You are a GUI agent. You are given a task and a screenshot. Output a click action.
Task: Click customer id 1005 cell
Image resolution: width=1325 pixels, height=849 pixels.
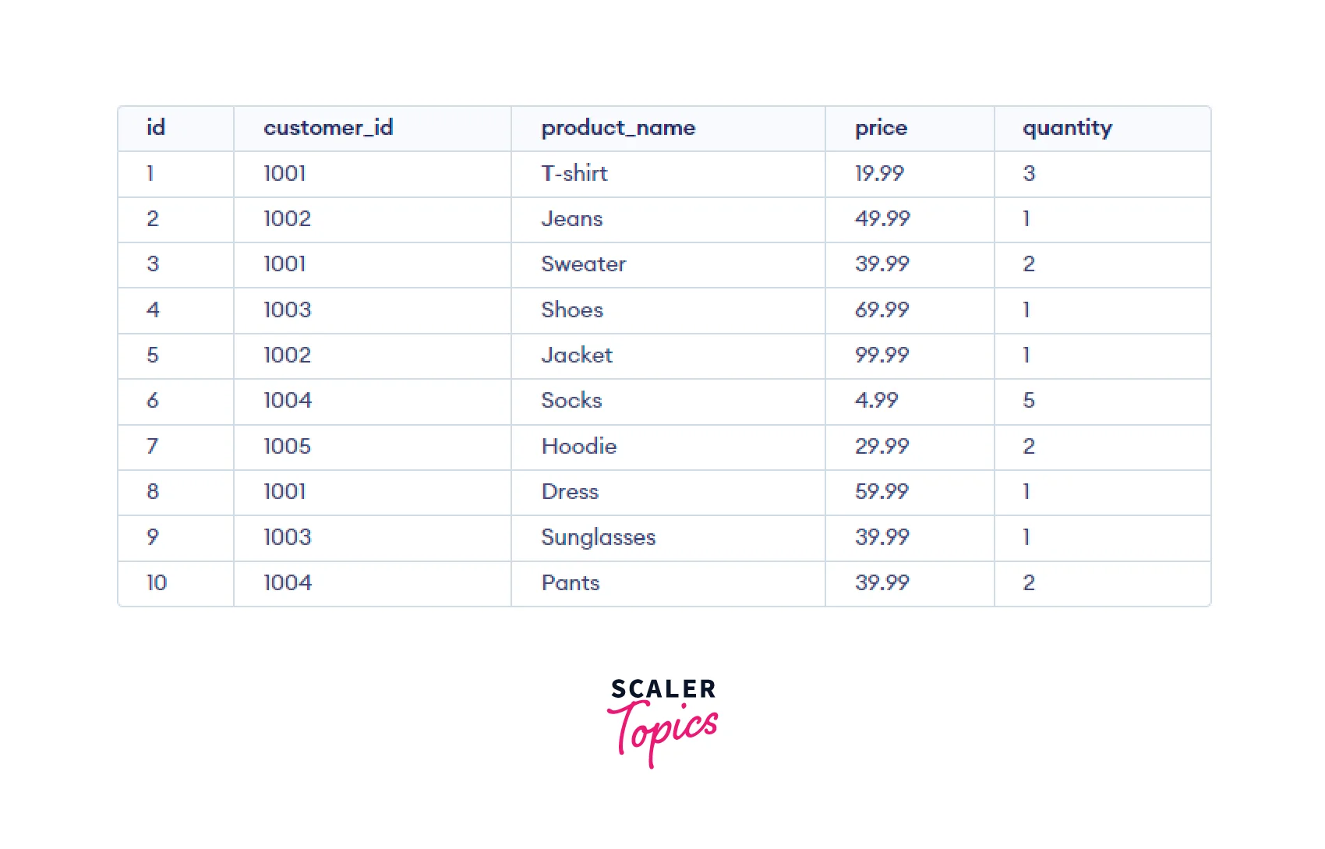pos(287,447)
